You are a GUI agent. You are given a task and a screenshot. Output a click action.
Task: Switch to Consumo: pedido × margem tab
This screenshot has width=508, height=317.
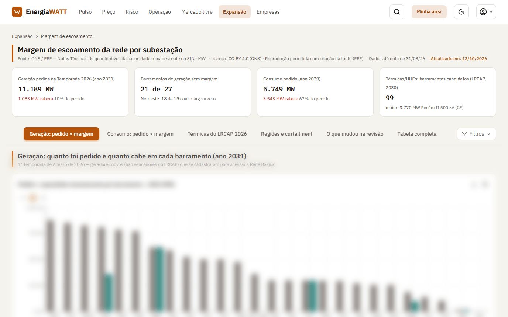coord(140,134)
